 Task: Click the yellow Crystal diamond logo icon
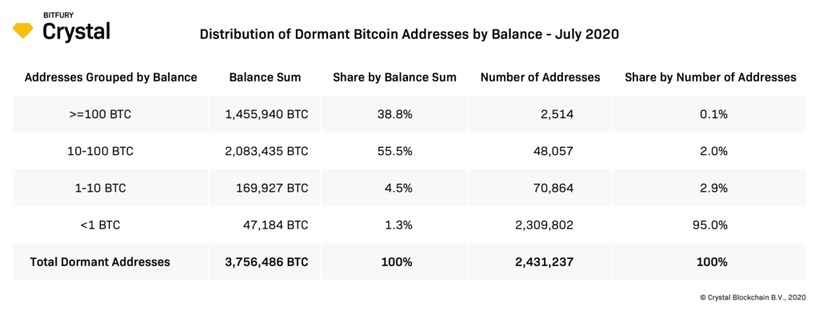22,31
